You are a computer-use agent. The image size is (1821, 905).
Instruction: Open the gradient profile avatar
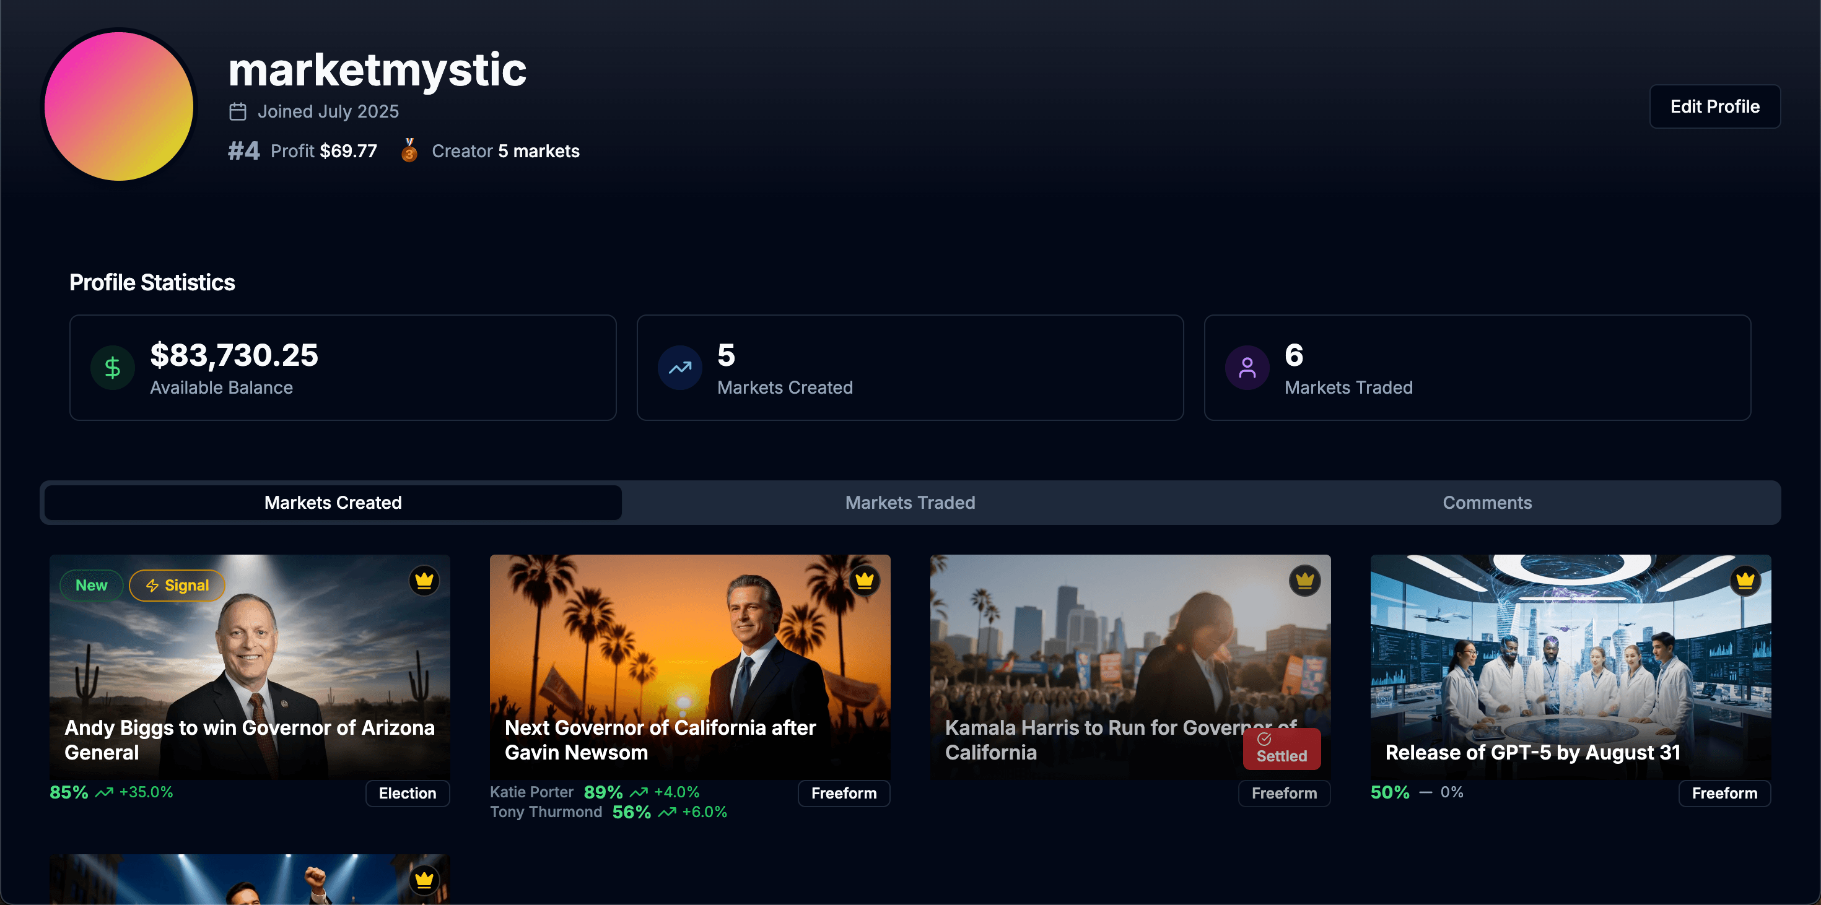tap(119, 106)
